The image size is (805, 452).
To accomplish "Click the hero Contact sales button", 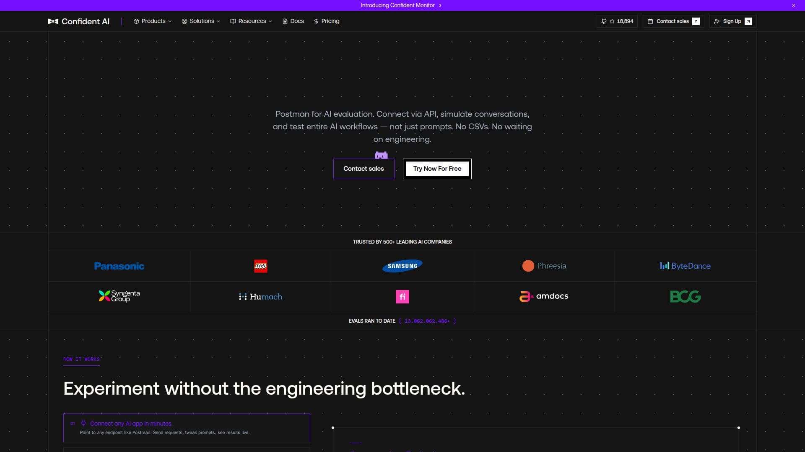I will 364,169.
